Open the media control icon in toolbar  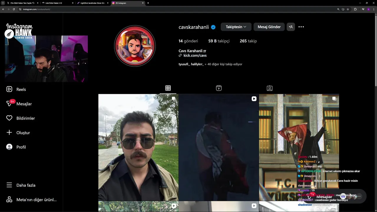[363, 9]
